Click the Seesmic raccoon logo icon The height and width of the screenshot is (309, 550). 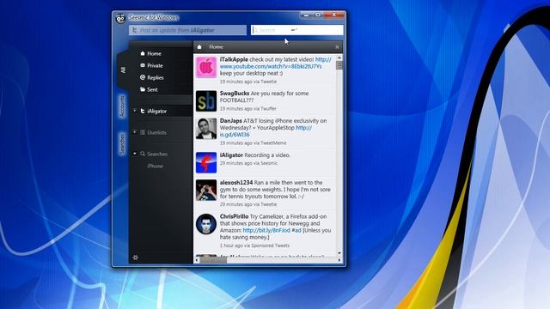click(120, 19)
